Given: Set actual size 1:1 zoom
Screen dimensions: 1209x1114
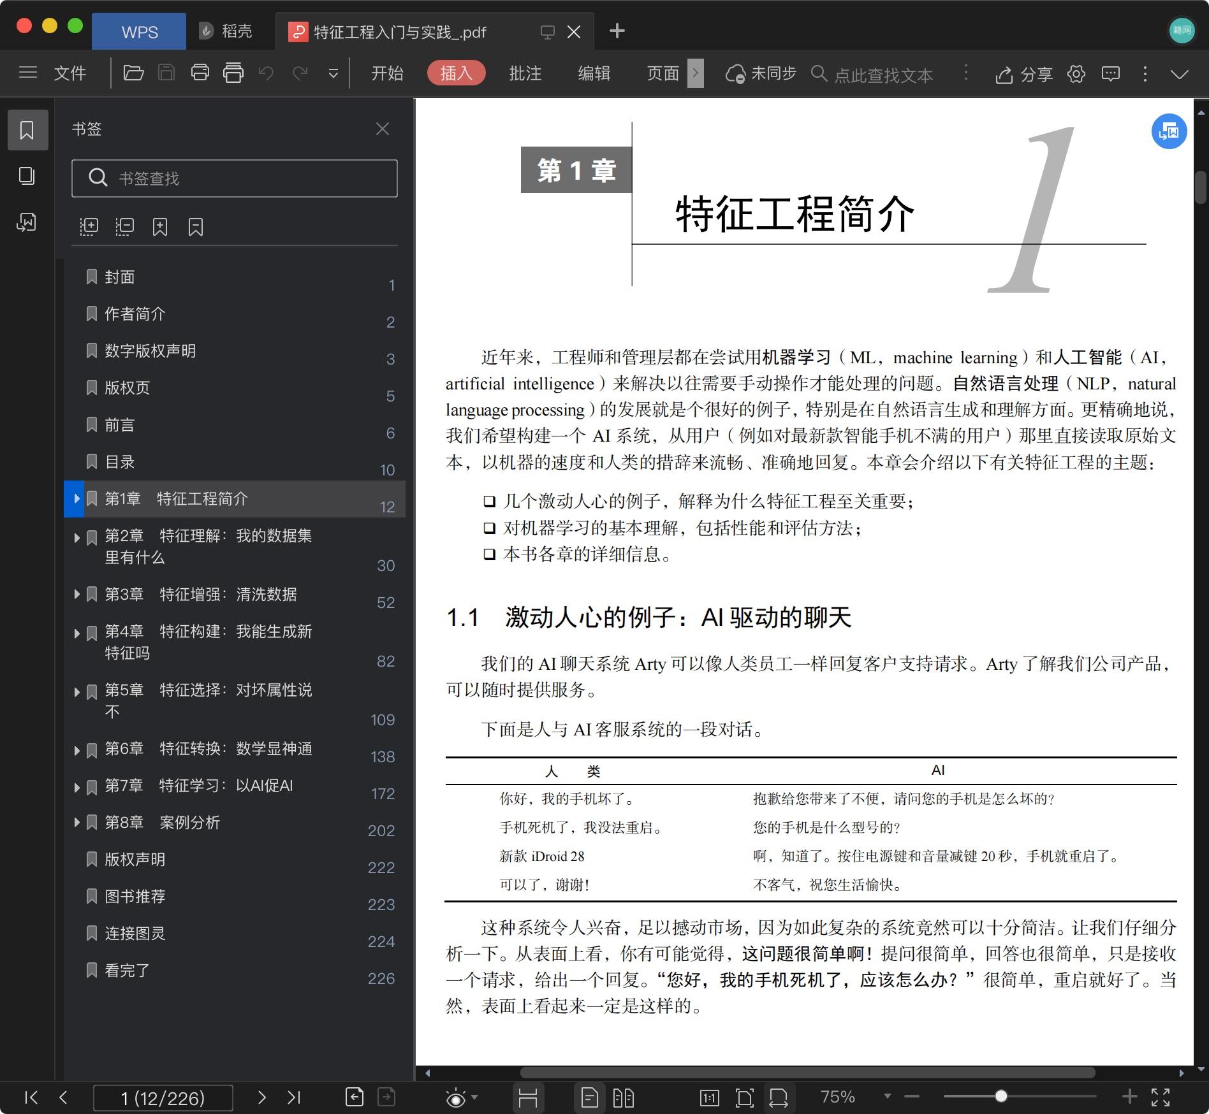Looking at the screenshot, I should pyautogui.click(x=709, y=1097).
